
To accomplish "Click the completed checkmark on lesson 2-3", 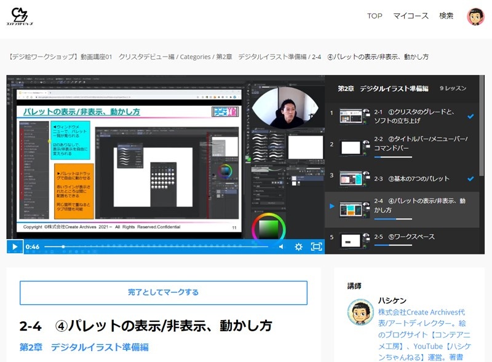I will coord(470,178).
